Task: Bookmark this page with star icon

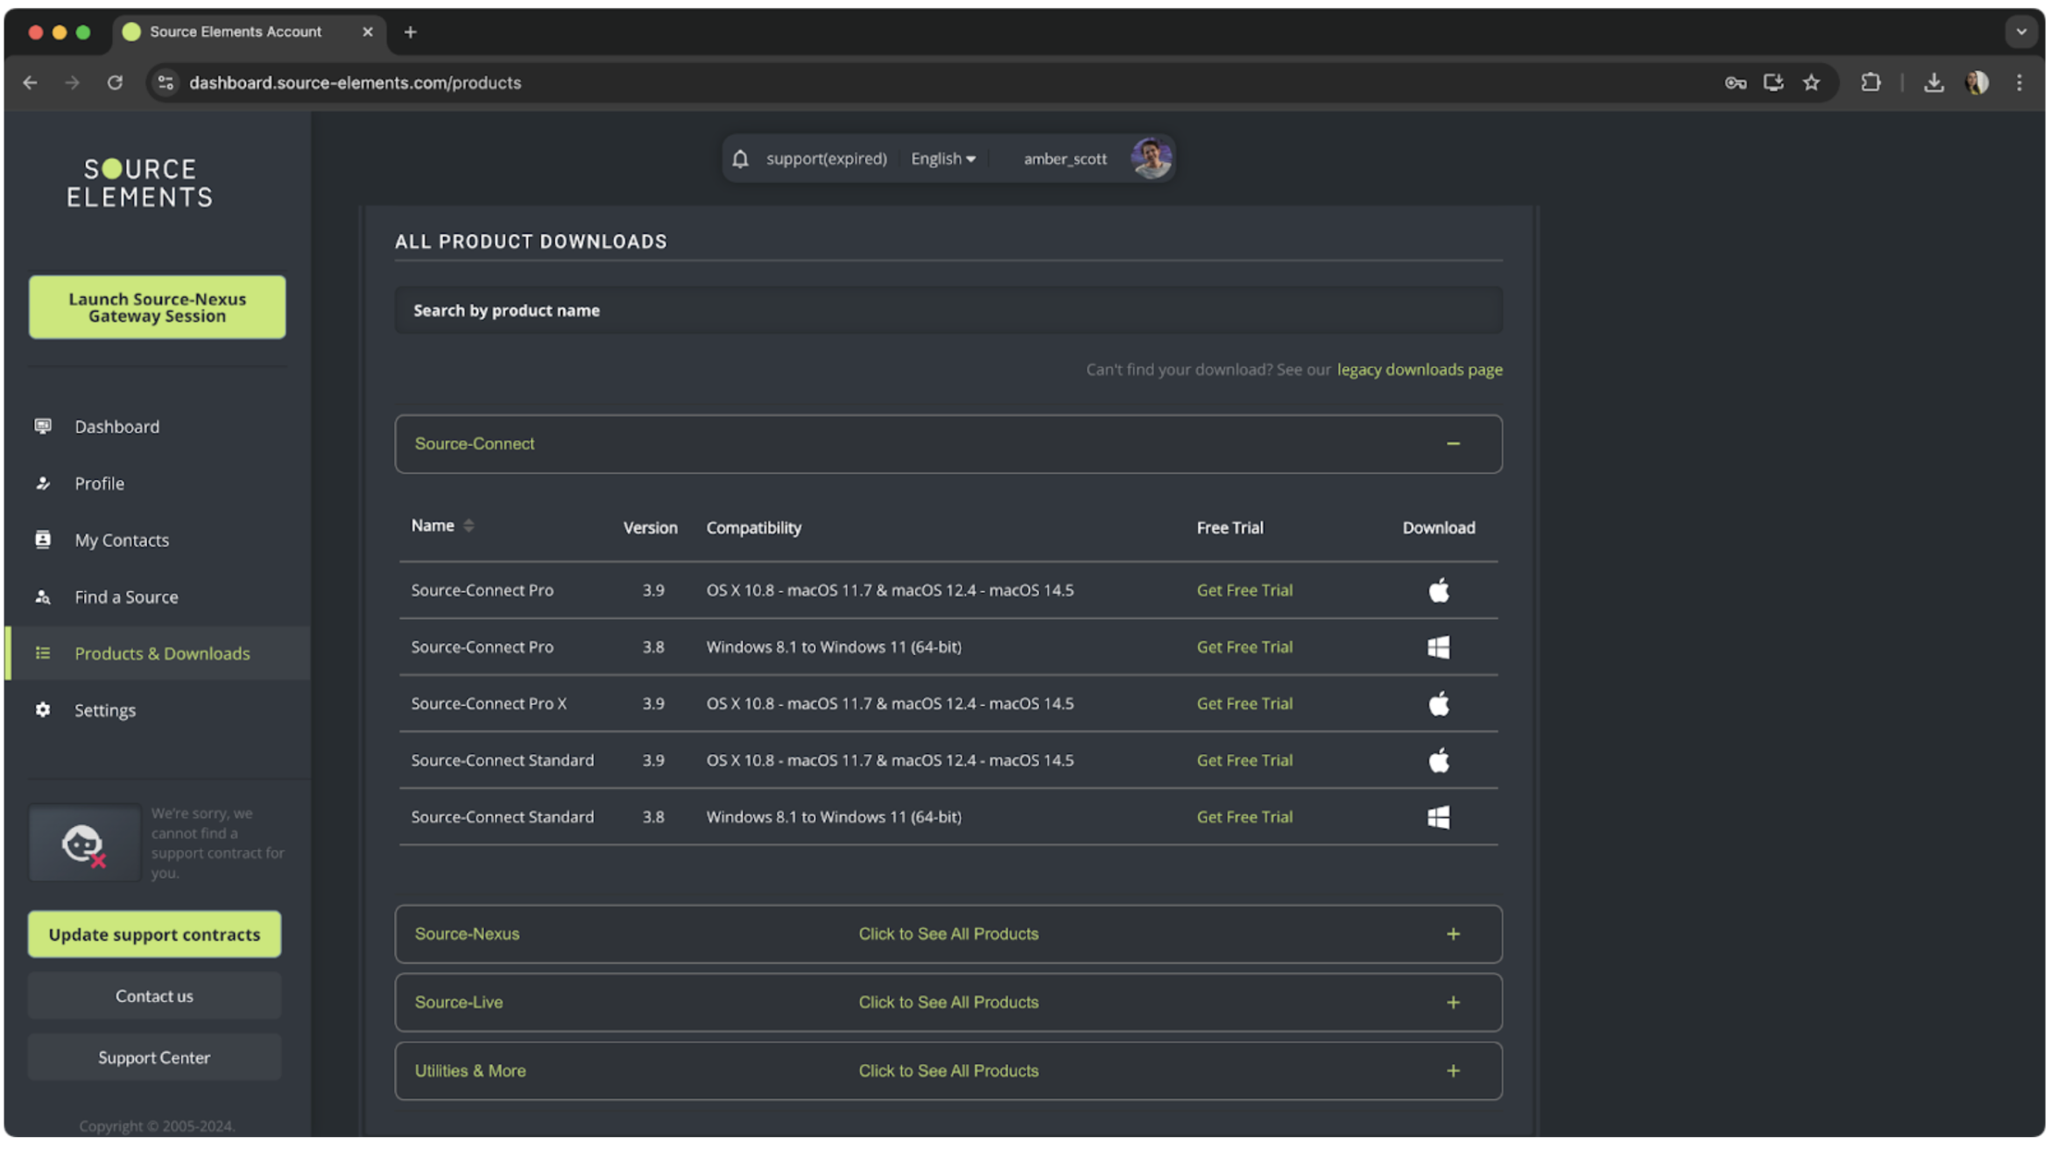Action: (x=1811, y=82)
